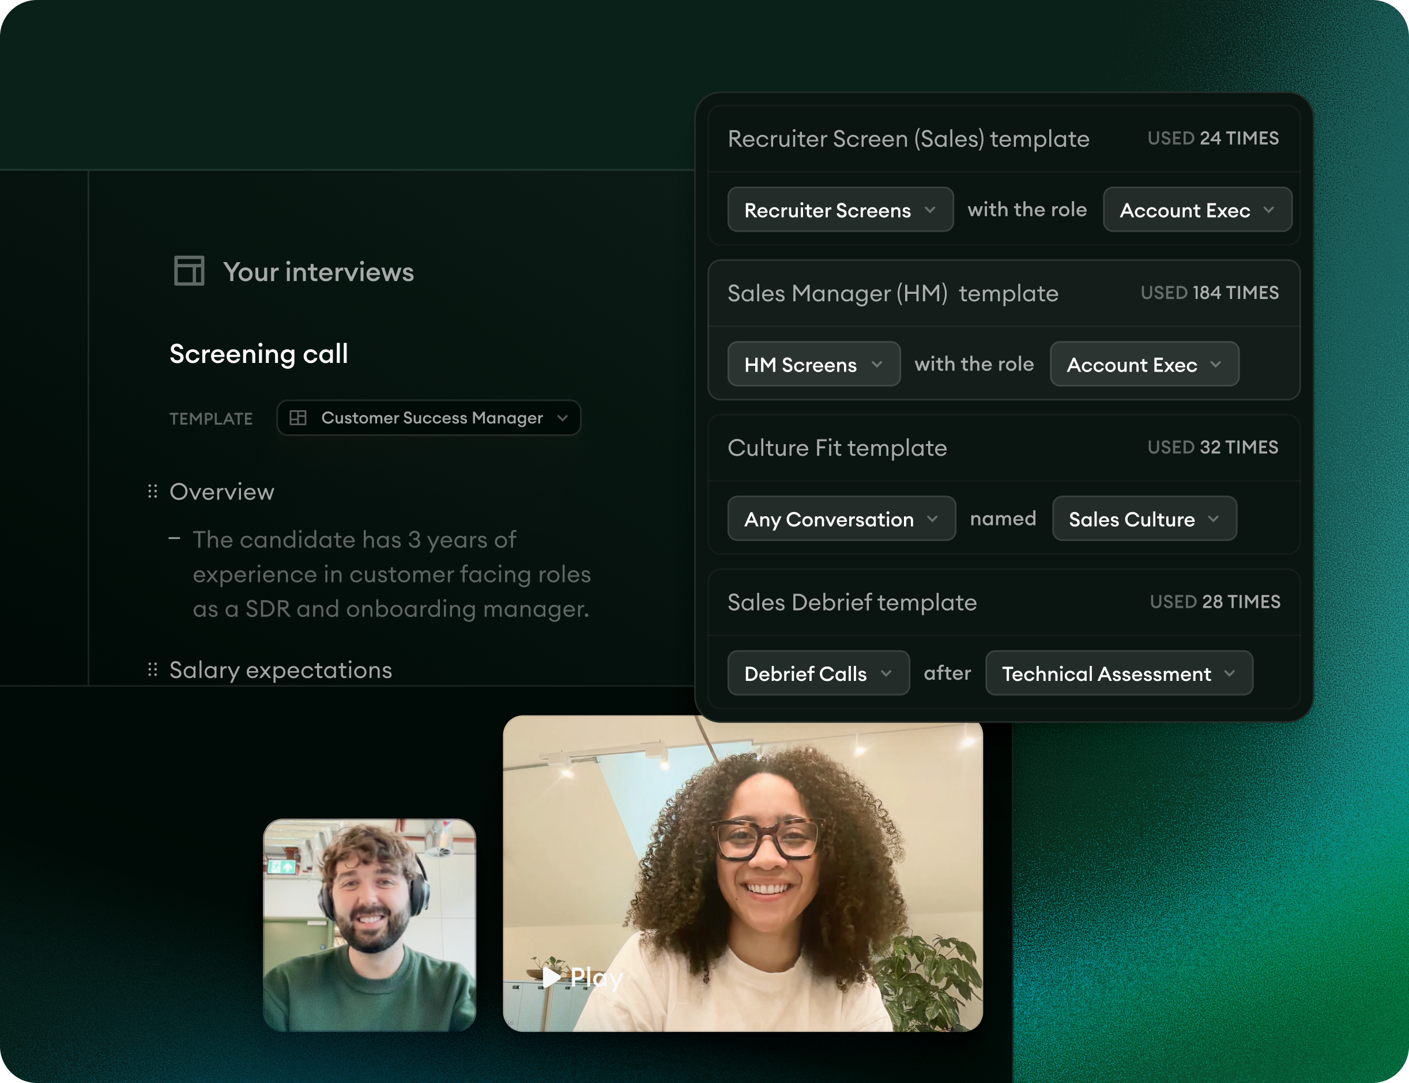This screenshot has width=1409, height=1083.
Task: Grab the Salary expectations drag handle
Action: [x=152, y=670]
